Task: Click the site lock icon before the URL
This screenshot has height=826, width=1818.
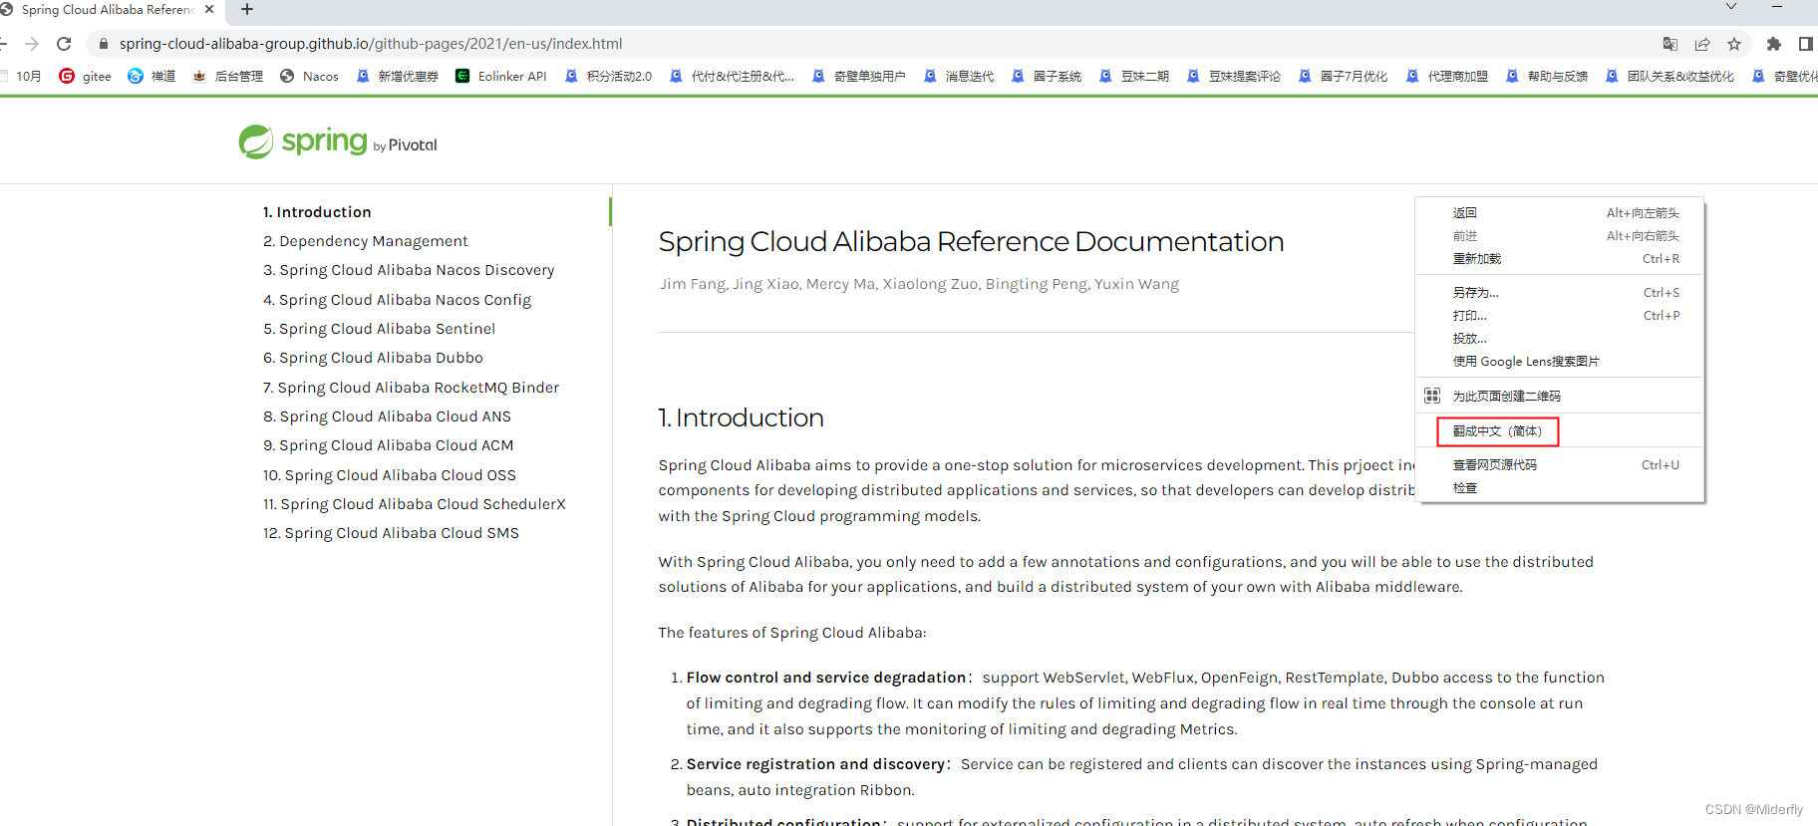Action: 103,44
